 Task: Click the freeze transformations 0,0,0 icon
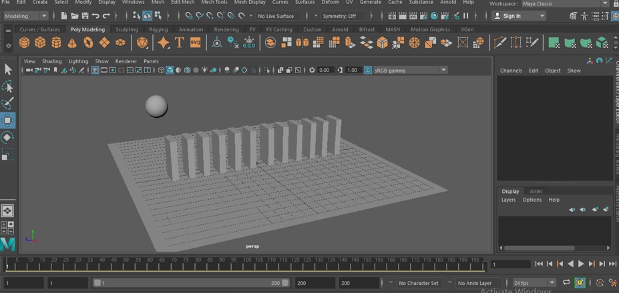coord(249,43)
